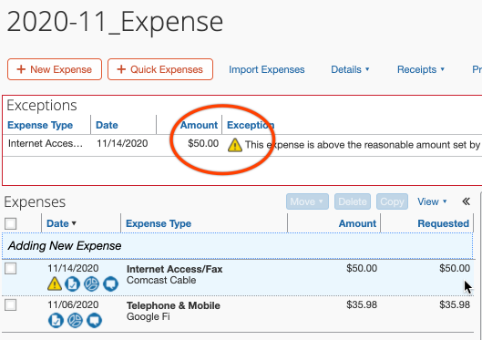
Task: Open the Details dropdown menu
Action: (350, 69)
